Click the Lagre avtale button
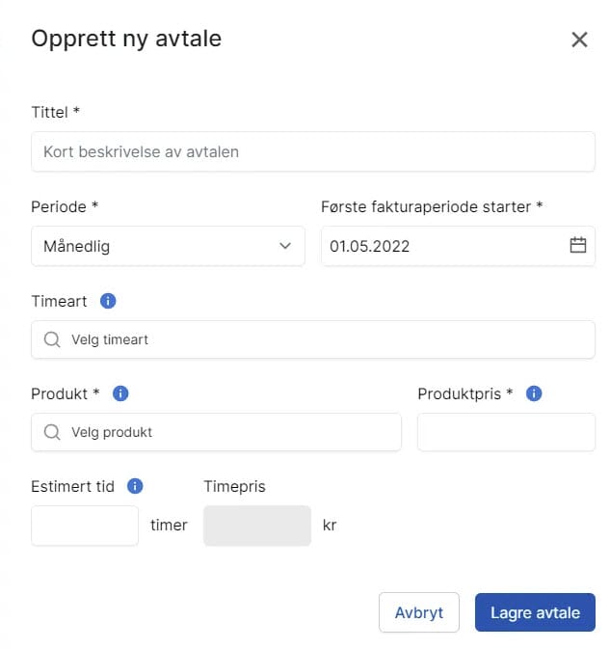The image size is (610, 649). 535,612
